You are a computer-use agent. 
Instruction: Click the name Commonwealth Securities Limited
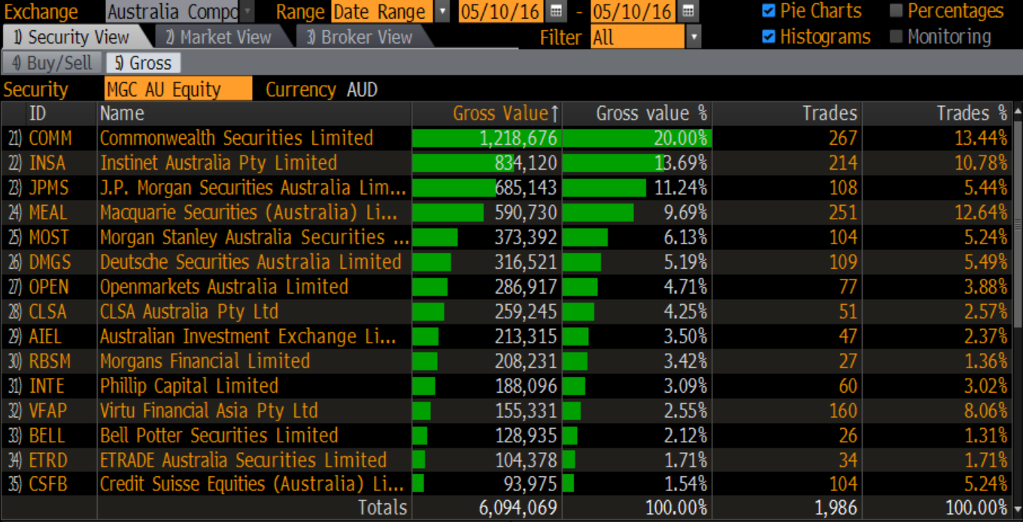pos(236,138)
